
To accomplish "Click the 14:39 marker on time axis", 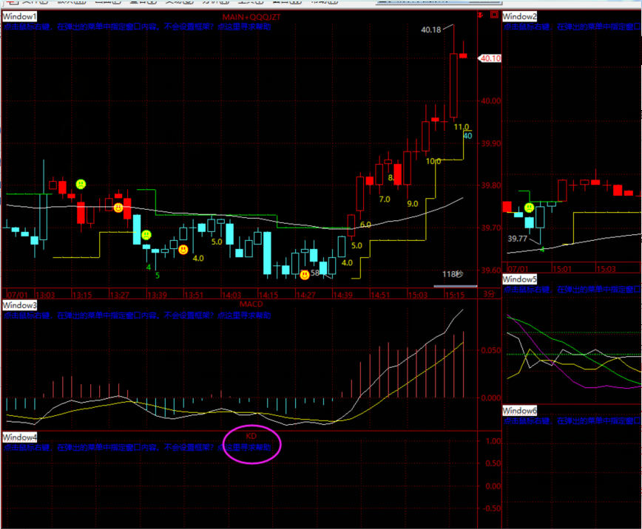I will pyautogui.click(x=342, y=293).
